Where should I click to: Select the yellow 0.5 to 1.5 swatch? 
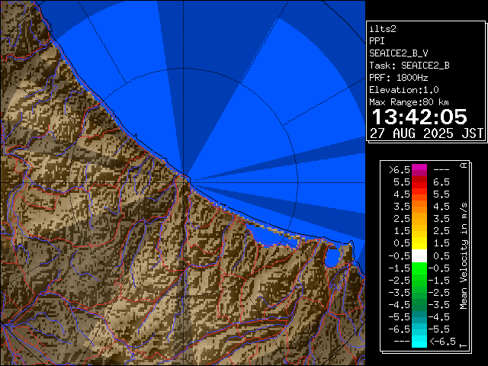[x=419, y=243]
